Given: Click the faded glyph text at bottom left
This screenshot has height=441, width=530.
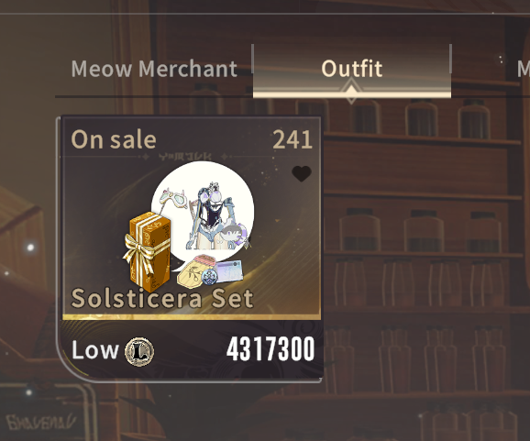Looking at the screenshot, I should pyautogui.click(x=41, y=423).
